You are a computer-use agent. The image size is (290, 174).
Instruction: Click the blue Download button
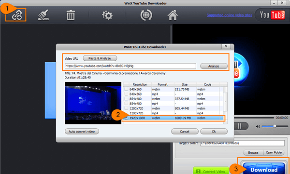pyautogui.click(x=264, y=169)
